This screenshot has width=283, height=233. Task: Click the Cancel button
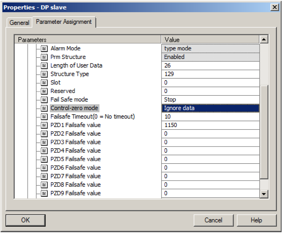pyautogui.click(x=213, y=220)
